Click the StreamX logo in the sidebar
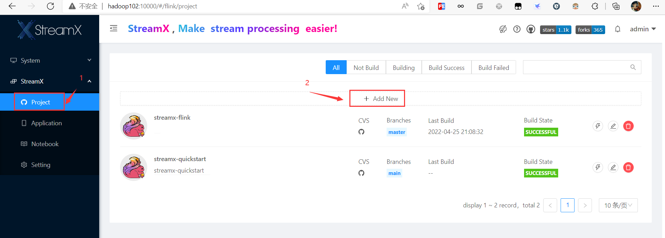 [x=50, y=30]
